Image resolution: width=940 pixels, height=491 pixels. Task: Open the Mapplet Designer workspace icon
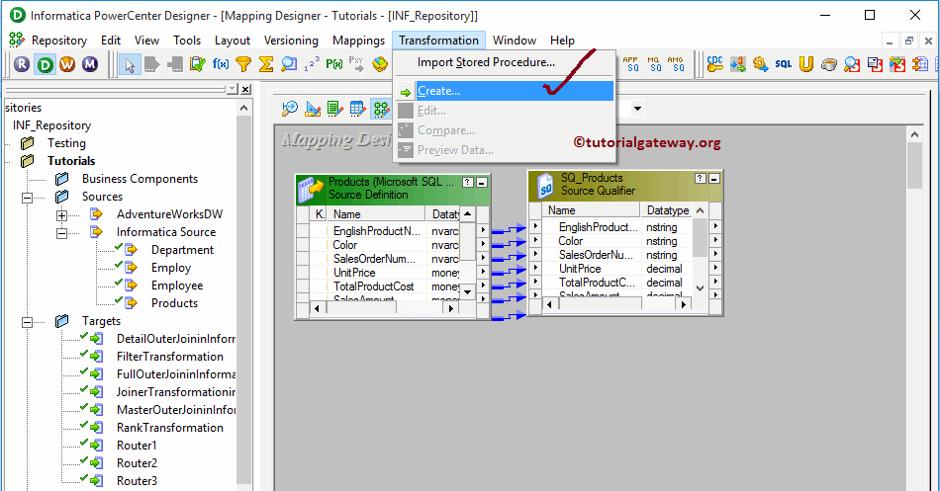point(358,109)
